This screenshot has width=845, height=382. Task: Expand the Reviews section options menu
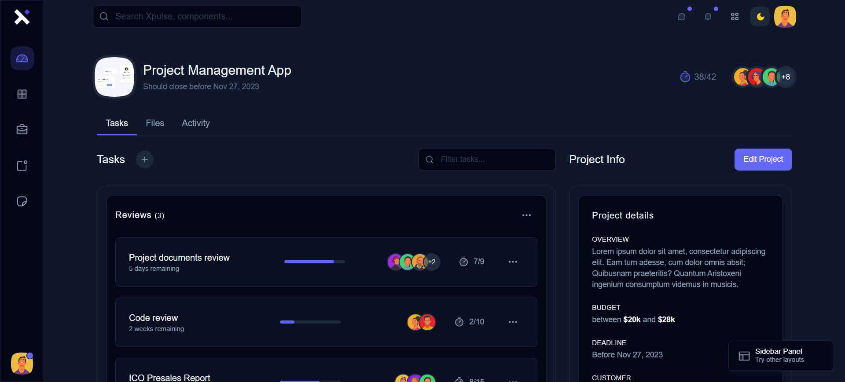coord(526,215)
